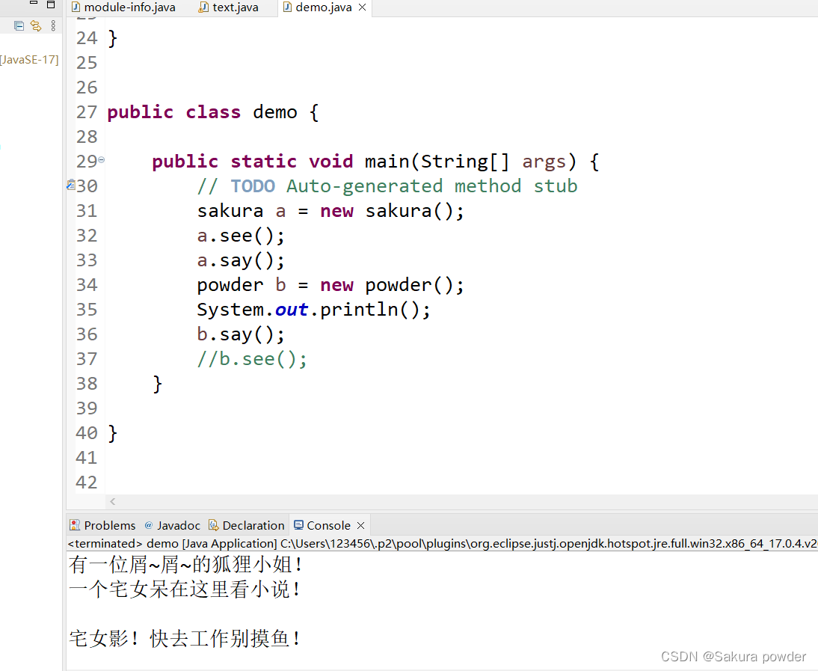The height and width of the screenshot is (671, 818).
Task: Click the Javadoc @ icon
Action: click(149, 525)
